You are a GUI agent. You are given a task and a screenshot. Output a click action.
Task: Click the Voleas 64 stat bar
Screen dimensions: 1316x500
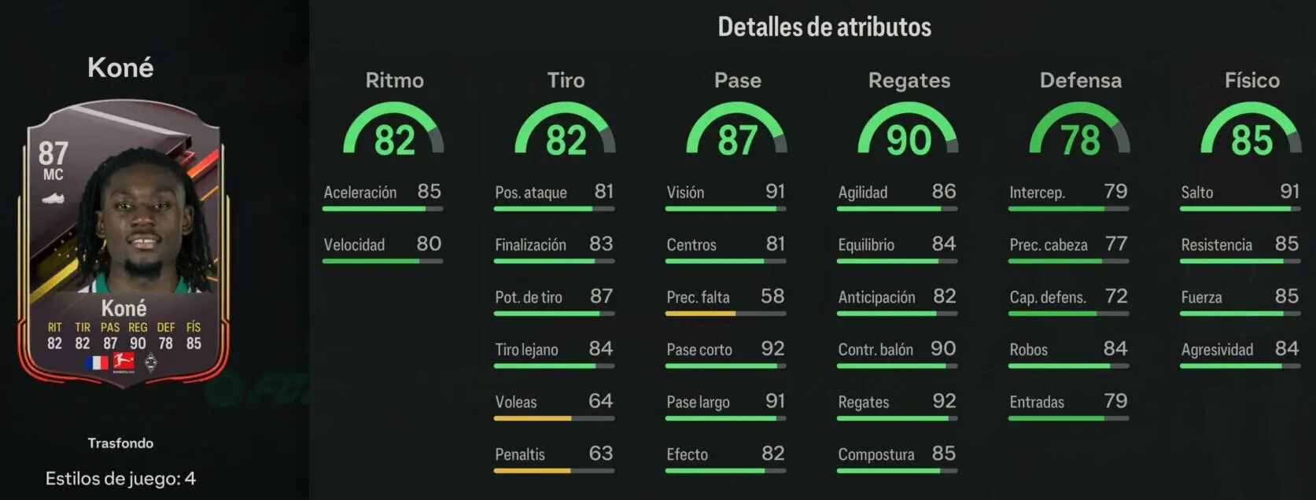pyautogui.click(x=554, y=418)
